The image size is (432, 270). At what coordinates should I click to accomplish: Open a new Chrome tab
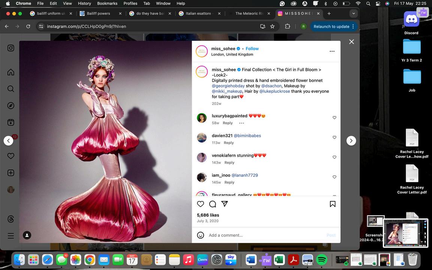(329, 13)
